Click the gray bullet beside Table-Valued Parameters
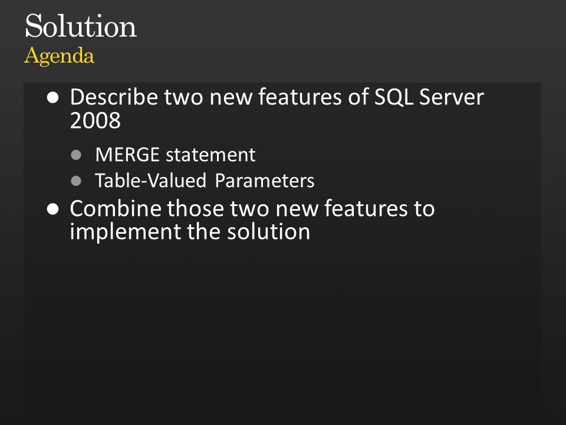The image size is (566, 425). (76, 181)
